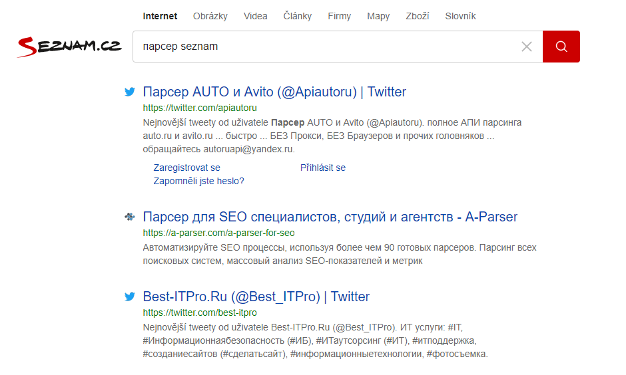626x375 pixels.
Task: Click the Twitter bird icon beside Best-ITPro.Ru result
Action: (x=130, y=297)
